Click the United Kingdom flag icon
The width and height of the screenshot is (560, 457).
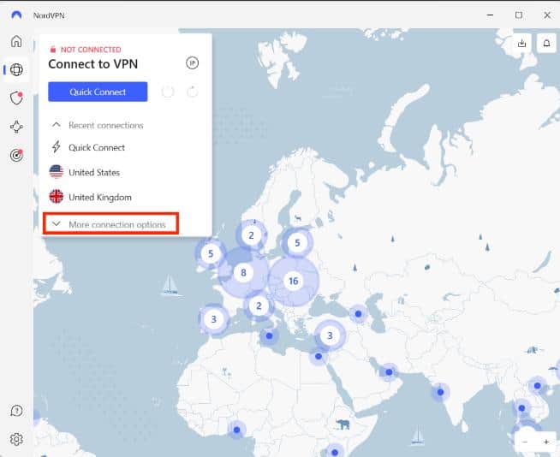56,196
